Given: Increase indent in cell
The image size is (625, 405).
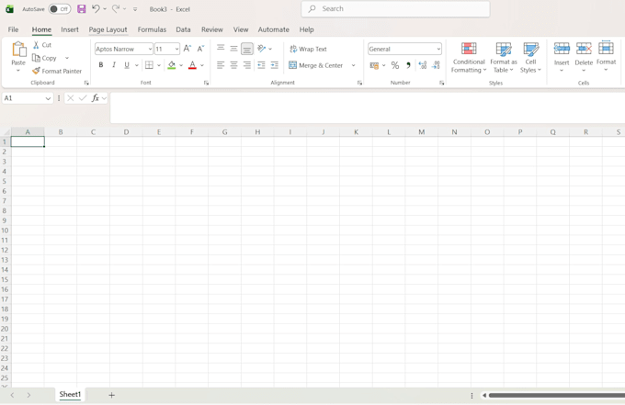Looking at the screenshot, I should point(275,65).
